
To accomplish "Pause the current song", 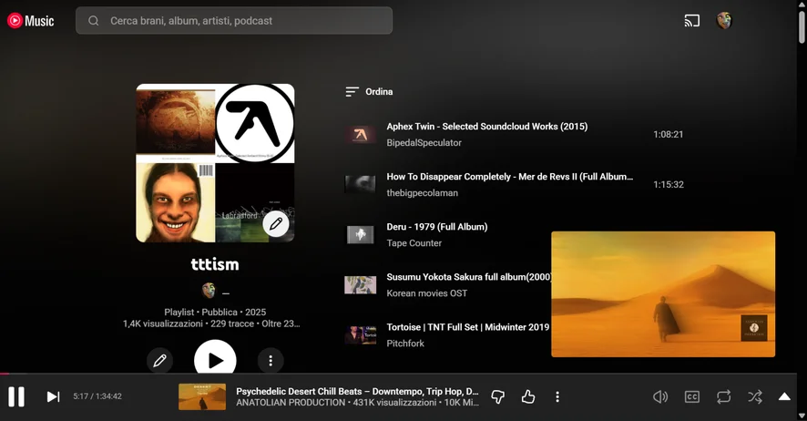I will tap(16, 397).
